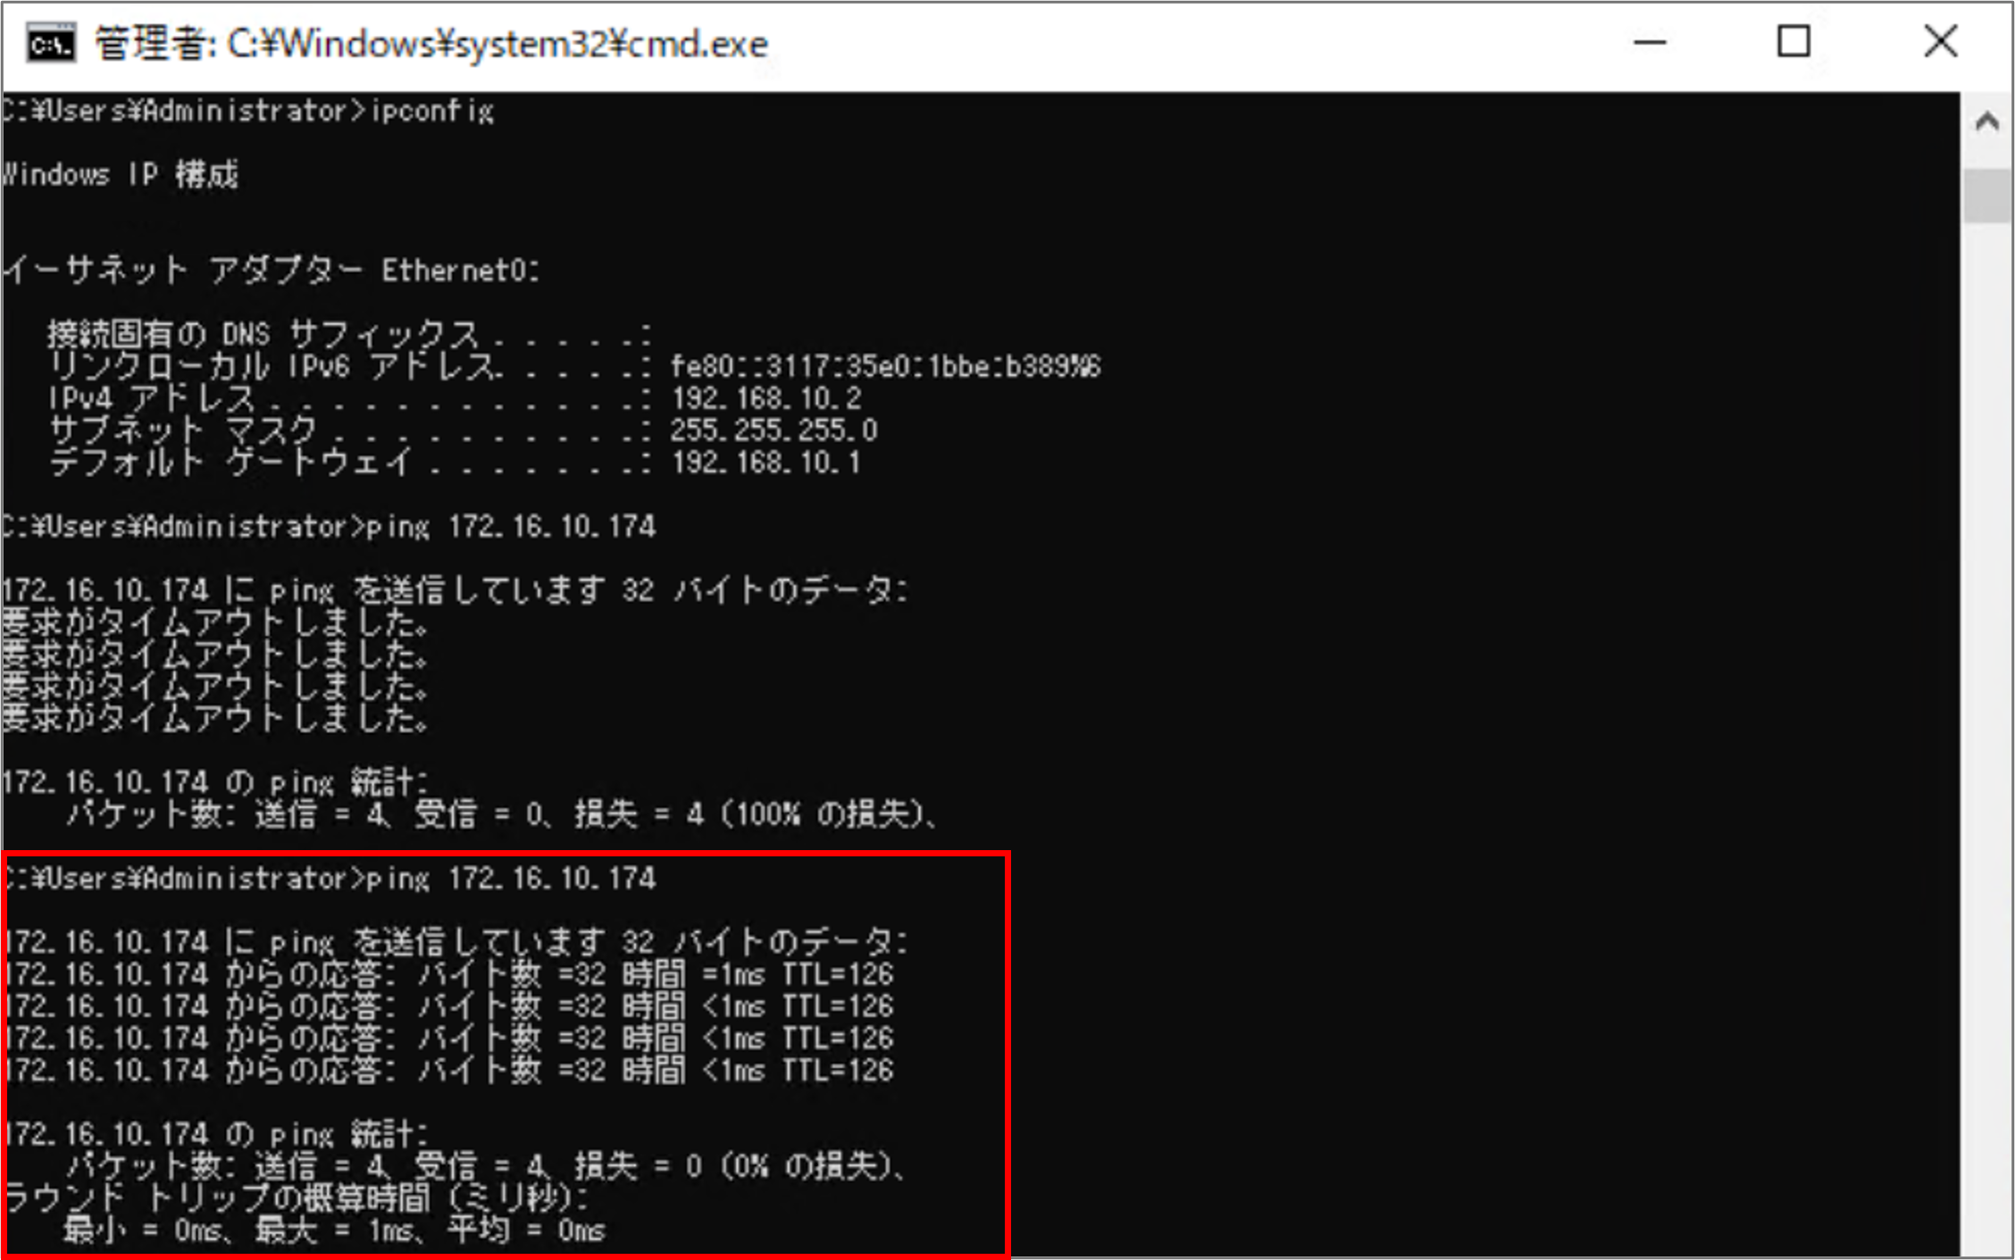Click the scrollbar up arrow
Viewport: 2015px width, 1260px height.
pos(1986,121)
